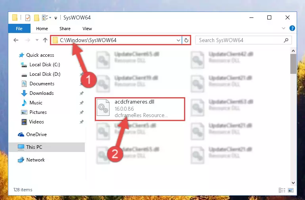Click the pin icon next to Downloads
This screenshot has width=305, height=200.
(81, 93)
